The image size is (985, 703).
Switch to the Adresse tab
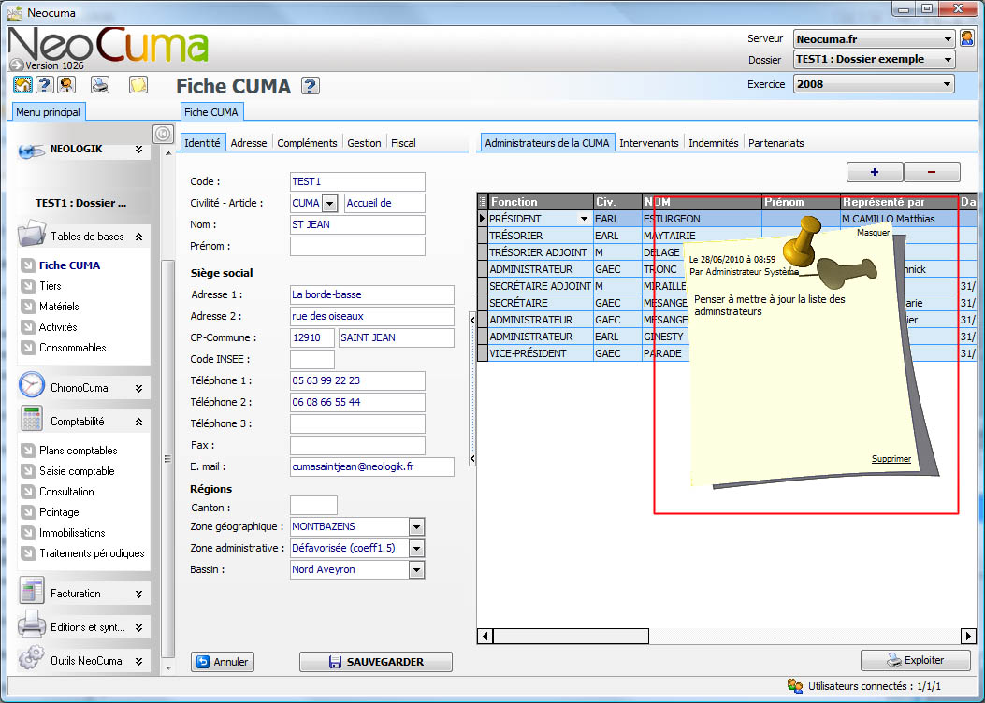pos(249,143)
